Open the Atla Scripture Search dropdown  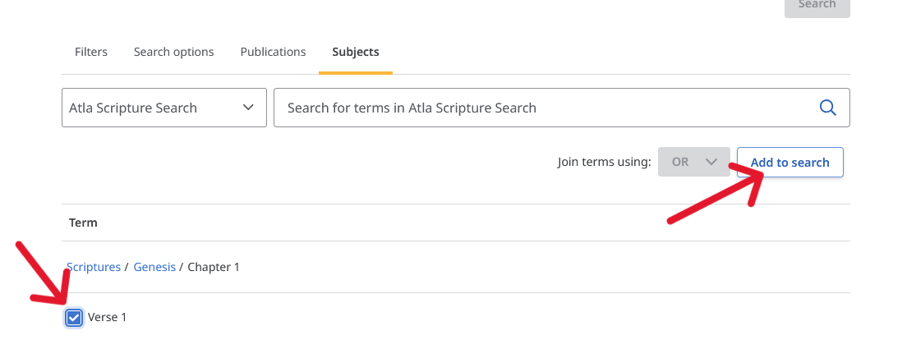(x=164, y=108)
